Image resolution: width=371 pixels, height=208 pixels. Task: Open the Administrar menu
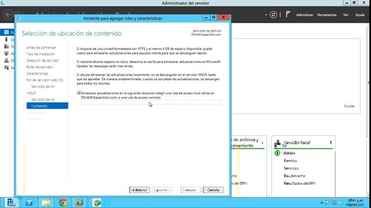click(x=305, y=15)
